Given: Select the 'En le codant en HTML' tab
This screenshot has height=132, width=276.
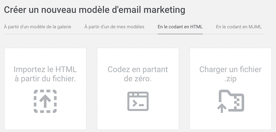Looking at the screenshot, I should [180, 27].
